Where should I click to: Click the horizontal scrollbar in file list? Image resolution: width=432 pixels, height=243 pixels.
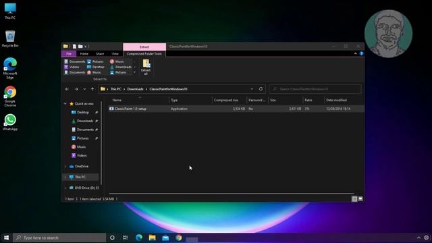coord(231,194)
